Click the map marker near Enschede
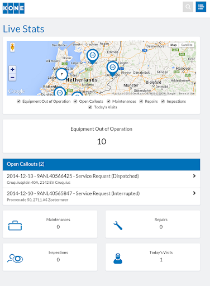Screen dimensions: 210x286 coord(112,69)
